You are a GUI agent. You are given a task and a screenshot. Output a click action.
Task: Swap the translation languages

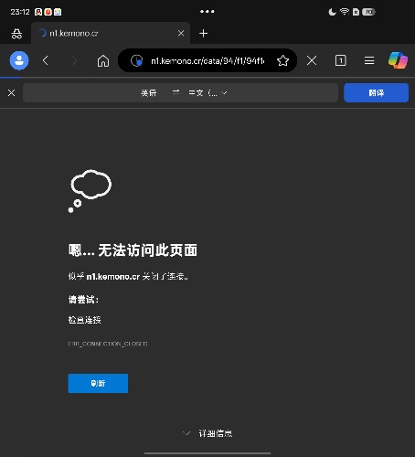coord(176,92)
